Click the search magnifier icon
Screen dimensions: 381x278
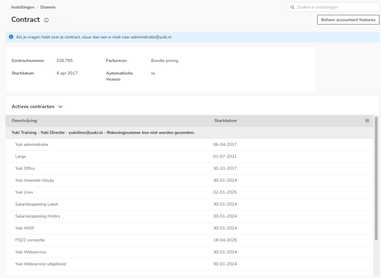(293, 7)
